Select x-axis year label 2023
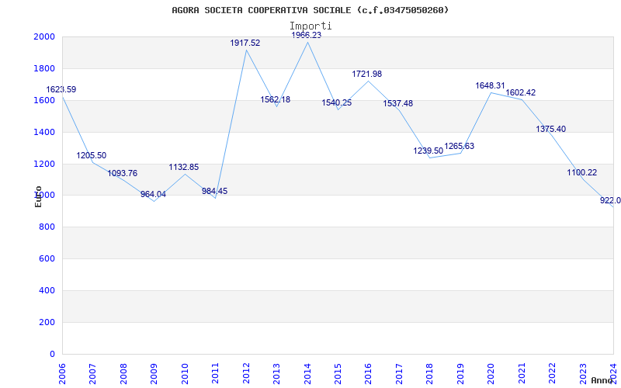Screen dimensions: 621x388 pos(584,374)
